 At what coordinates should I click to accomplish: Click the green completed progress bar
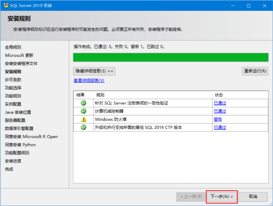click(x=170, y=58)
